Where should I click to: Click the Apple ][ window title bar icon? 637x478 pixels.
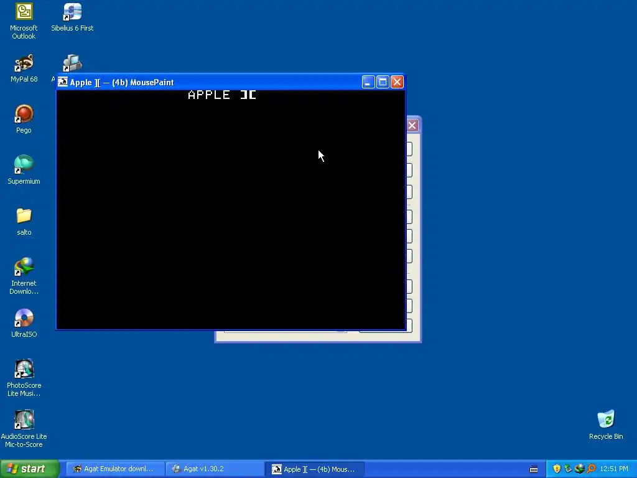click(63, 82)
